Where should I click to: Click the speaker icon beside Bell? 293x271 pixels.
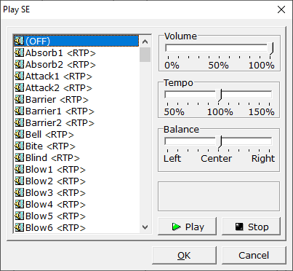point(19,134)
